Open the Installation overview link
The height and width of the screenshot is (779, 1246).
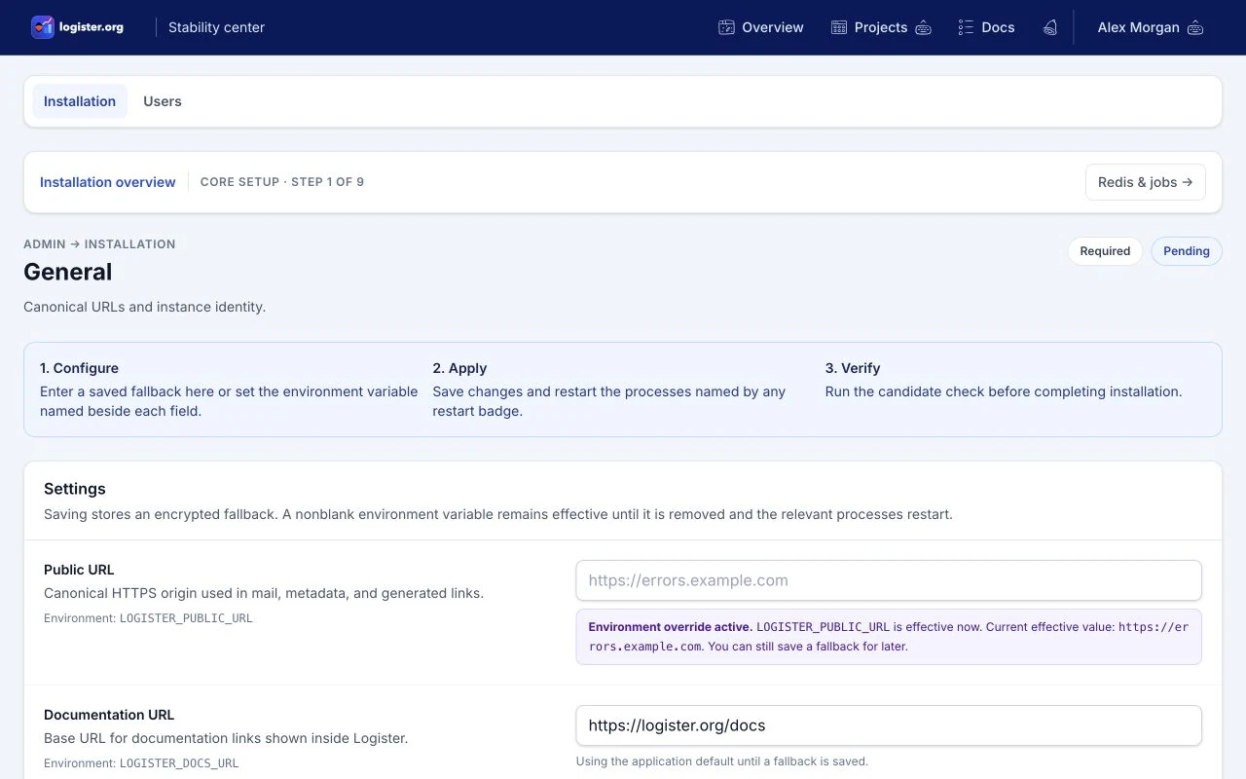[108, 182]
